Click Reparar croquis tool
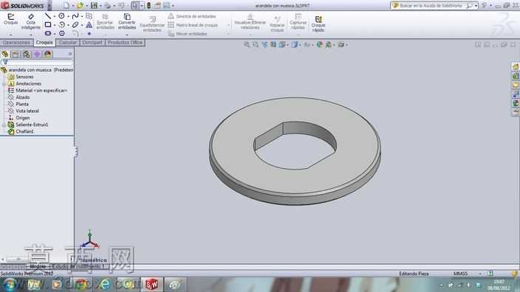 coord(277,24)
